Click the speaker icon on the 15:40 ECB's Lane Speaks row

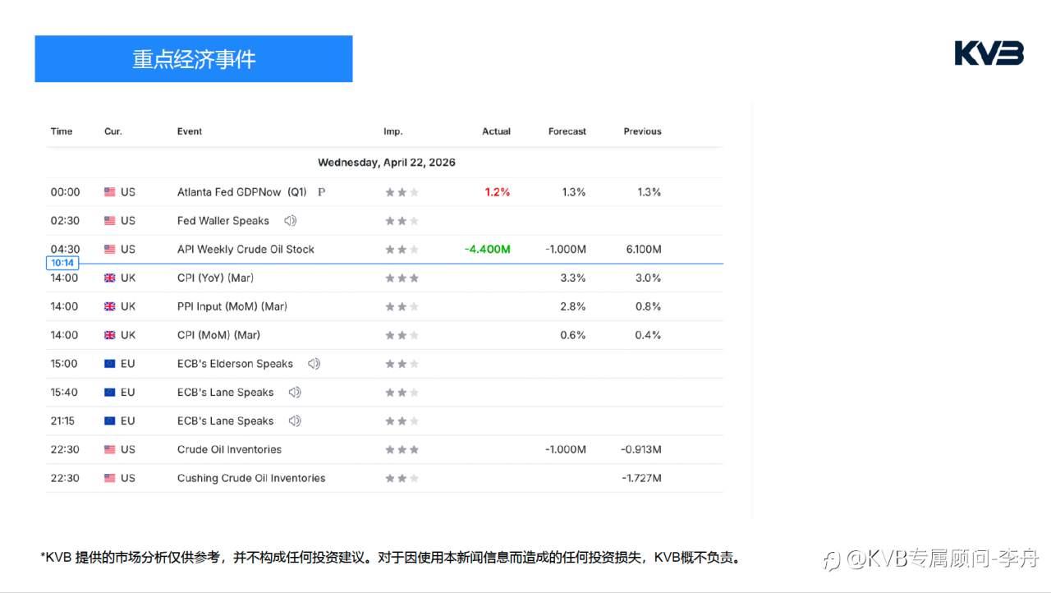pos(295,392)
